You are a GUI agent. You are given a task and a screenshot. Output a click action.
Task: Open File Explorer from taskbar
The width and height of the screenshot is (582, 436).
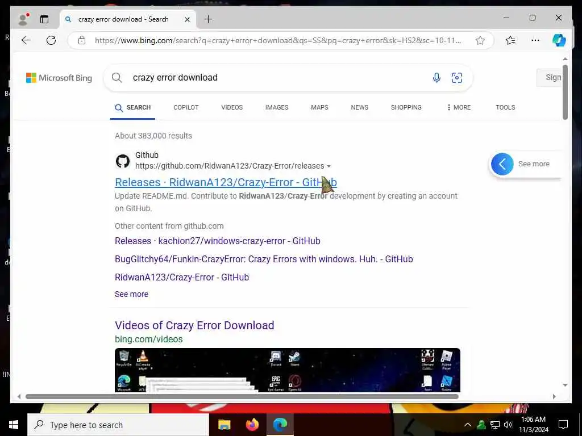coord(224,425)
